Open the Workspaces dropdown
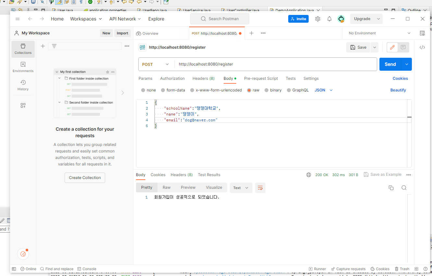This screenshot has height=276, width=432. 86,19
